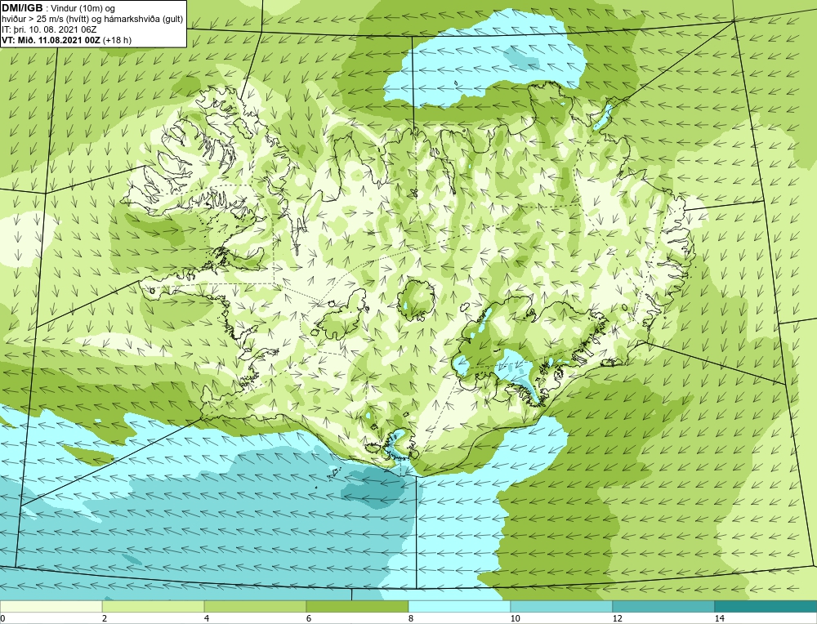Click the 4–6 m/s green legend swatch
Viewport: 817px width, 624px height.
coord(255,606)
